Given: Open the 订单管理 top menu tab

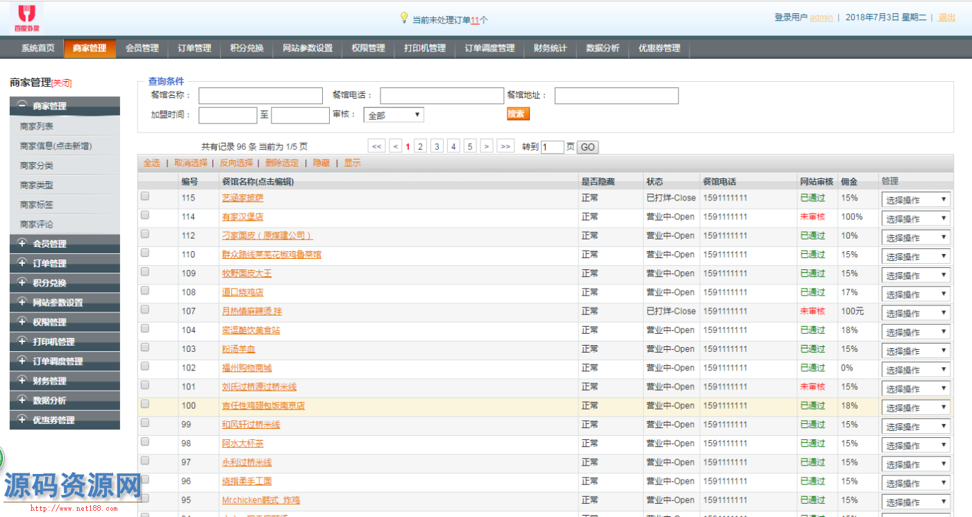Looking at the screenshot, I should tap(194, 49).
